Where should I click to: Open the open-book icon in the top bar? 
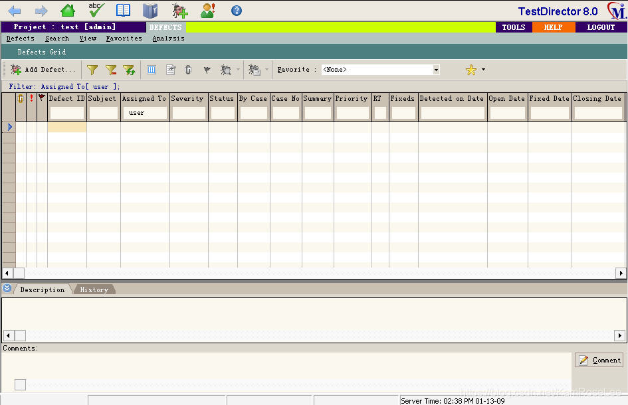click(123, 11)
